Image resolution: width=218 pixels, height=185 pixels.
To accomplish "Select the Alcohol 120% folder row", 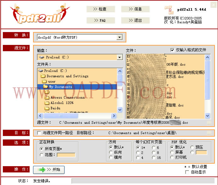I will pos(77,103).
